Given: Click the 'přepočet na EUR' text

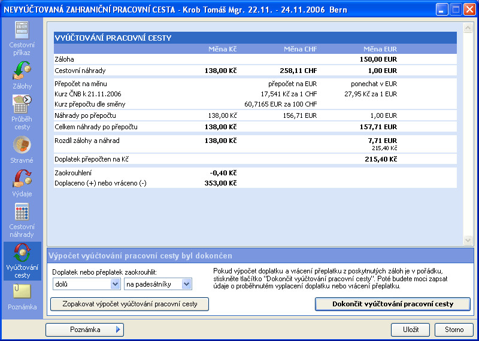Looking at the screenshot, I should click(x=292, y=84).
